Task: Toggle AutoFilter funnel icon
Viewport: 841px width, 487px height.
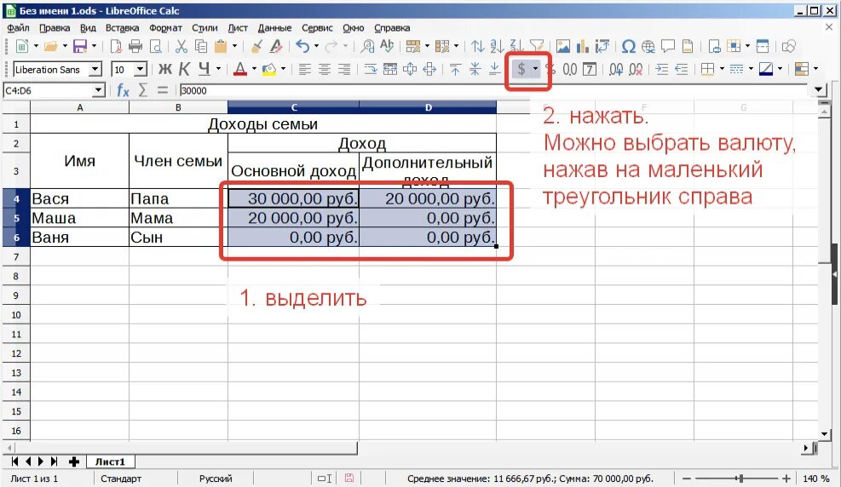Action: [536, 47]
